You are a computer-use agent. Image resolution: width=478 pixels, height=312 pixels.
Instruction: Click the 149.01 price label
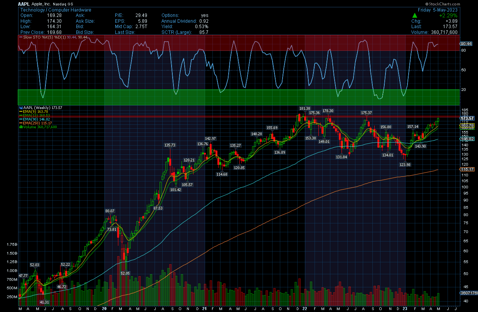pyautogui.click(x=324, y=142)
